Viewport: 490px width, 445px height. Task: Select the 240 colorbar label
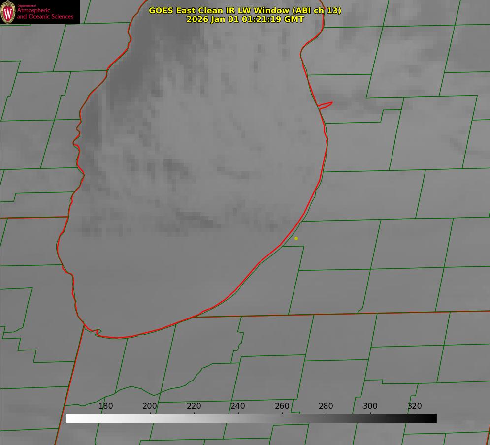pyautogui.click(x=238, y=406)
